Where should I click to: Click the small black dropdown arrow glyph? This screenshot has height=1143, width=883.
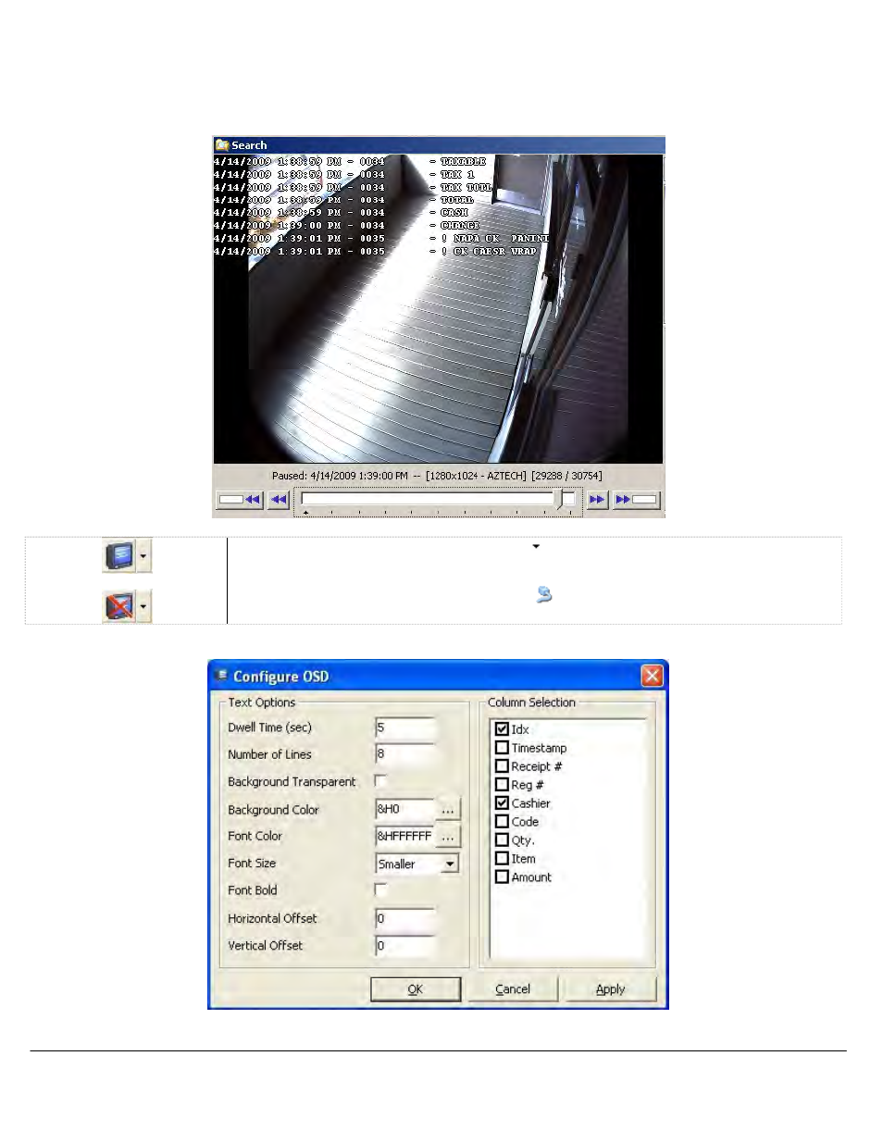[536, 547]
